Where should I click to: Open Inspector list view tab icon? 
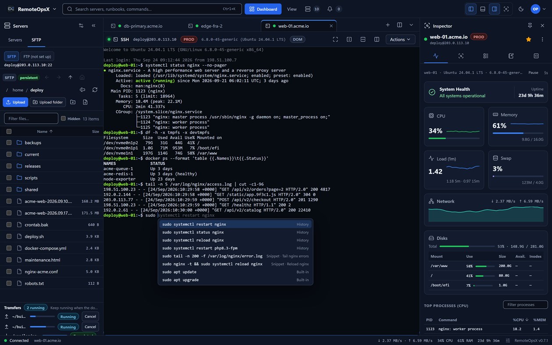pyautogui.click(x=486, y=56)
